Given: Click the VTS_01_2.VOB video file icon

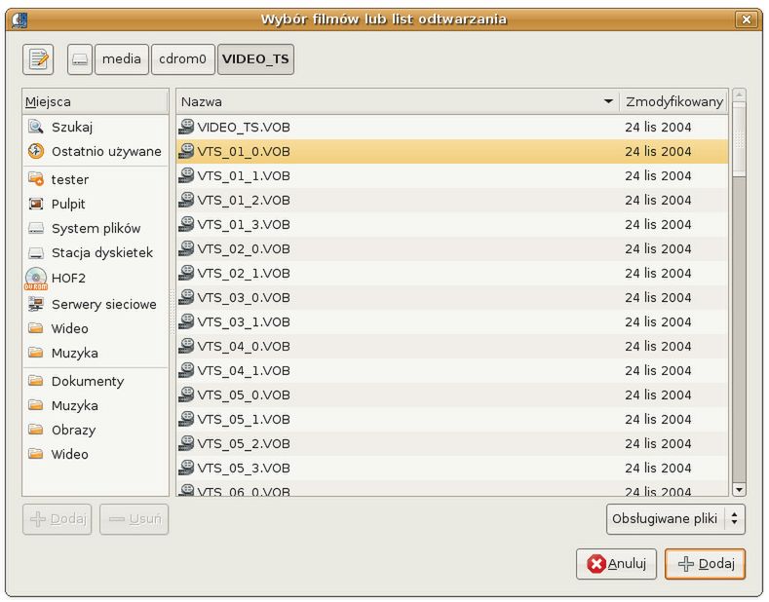Looking at the screenshot, I should [186, 200].
